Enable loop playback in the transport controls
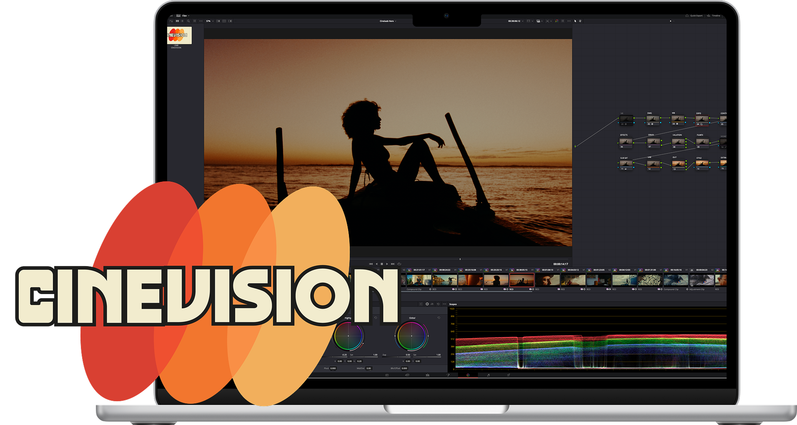Screen dimensions: 797x425 coord(399,264)
